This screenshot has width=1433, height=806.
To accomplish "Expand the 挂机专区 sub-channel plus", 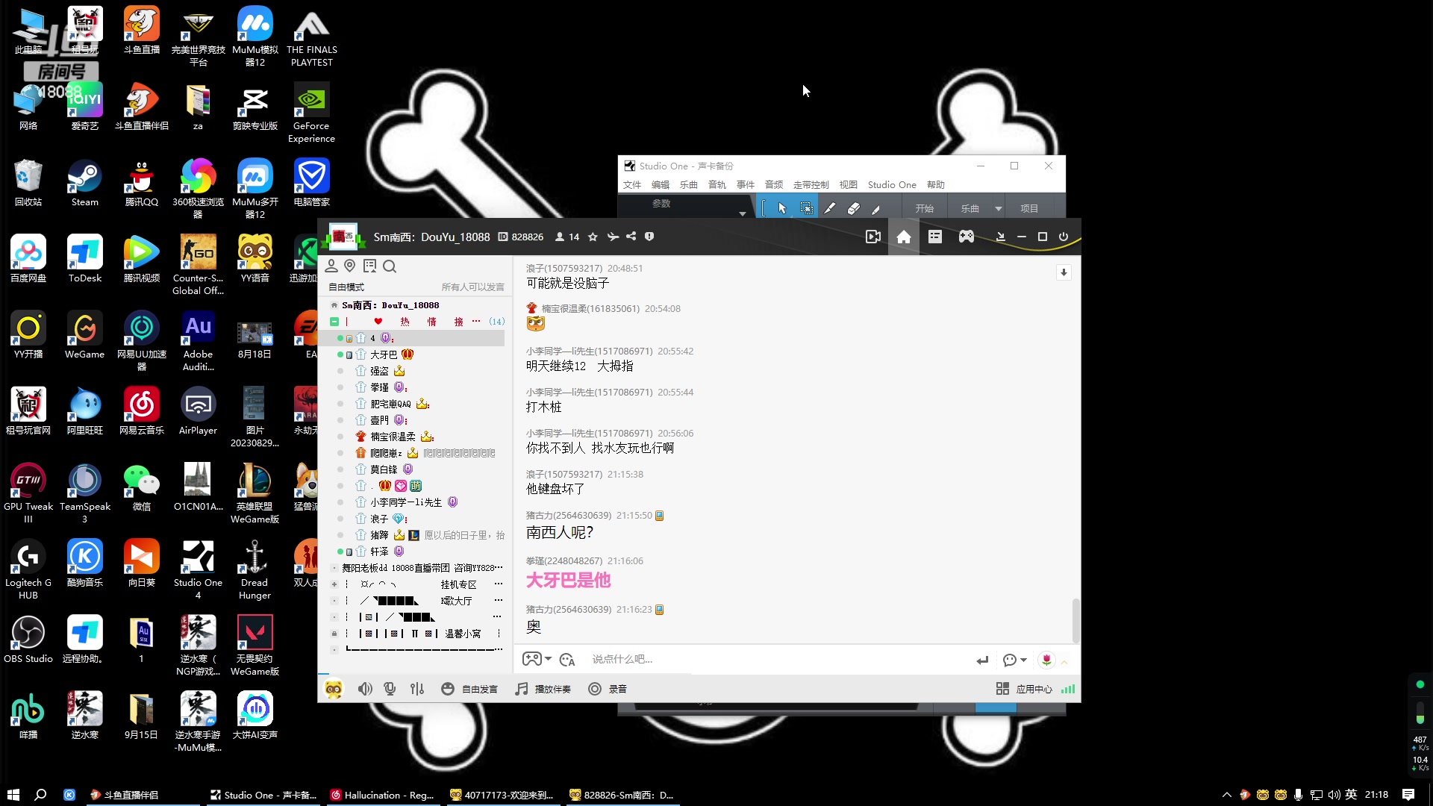I will (334, 584).
